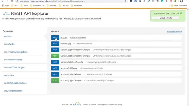Select the businessTitleChanges resource

click(14, 67)
